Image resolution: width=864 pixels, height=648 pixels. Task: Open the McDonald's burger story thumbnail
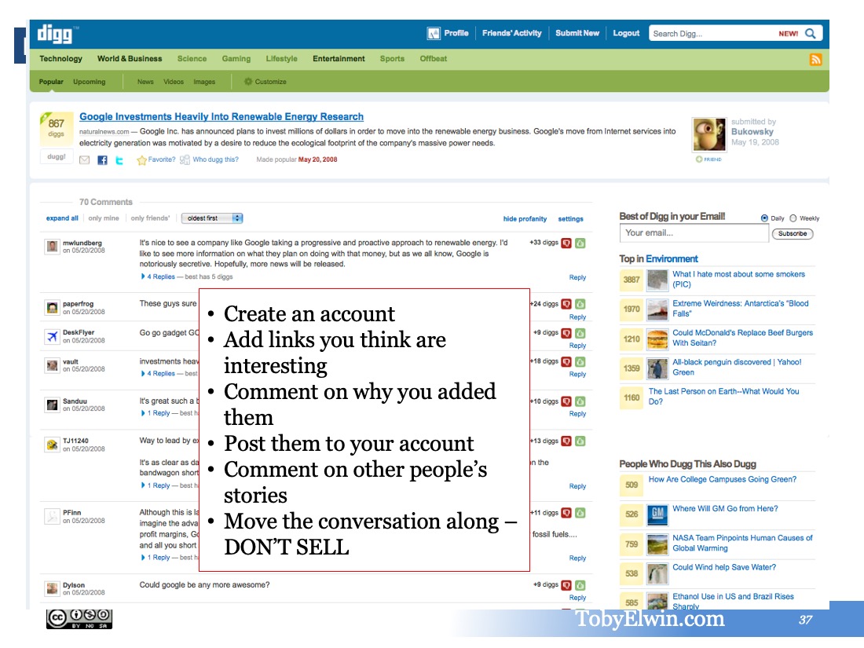tap(657, 339)
